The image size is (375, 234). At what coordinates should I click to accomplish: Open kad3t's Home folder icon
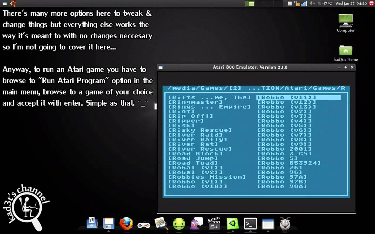coord(346,53)
